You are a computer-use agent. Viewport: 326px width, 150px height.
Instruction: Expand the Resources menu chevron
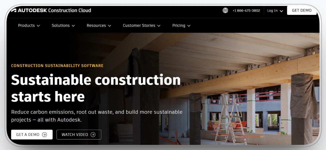coord(109,26)
